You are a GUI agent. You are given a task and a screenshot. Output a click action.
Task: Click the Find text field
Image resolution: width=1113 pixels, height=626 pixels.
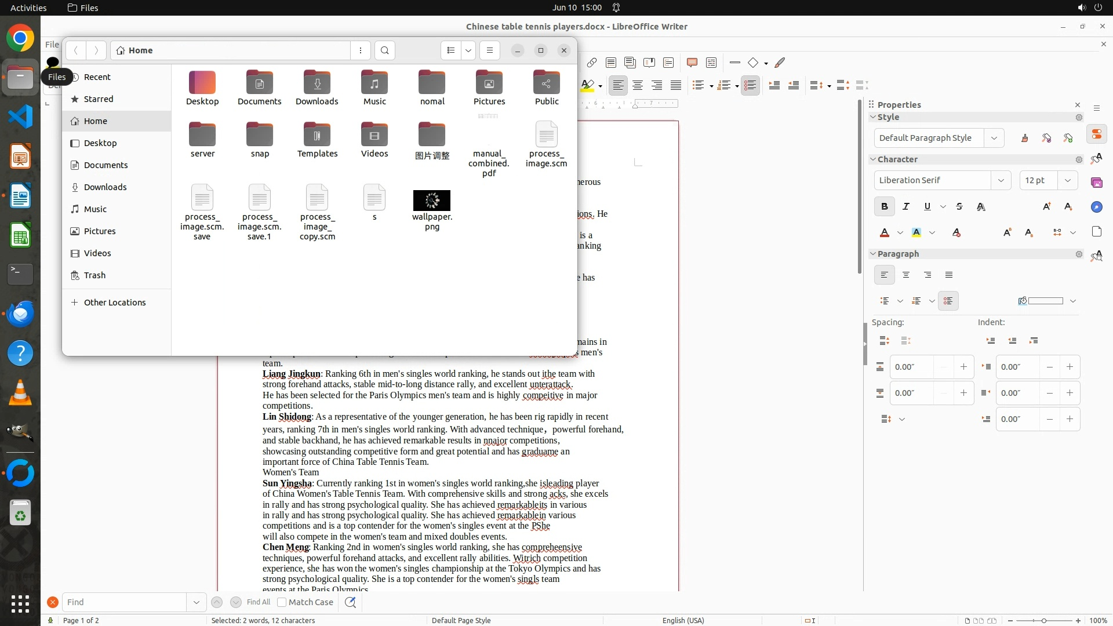click(125, 602)
